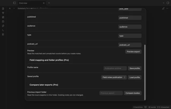Click the published mapping input field

click(x=130, y=18)
